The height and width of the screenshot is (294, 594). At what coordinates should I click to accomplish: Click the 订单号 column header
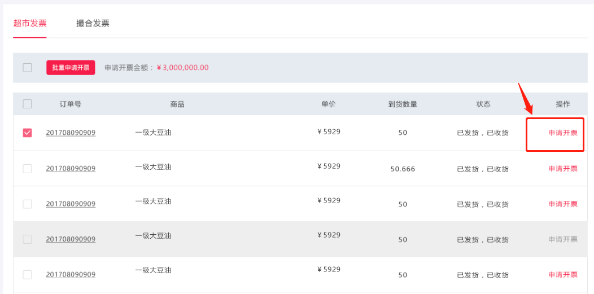click(71, 104)
